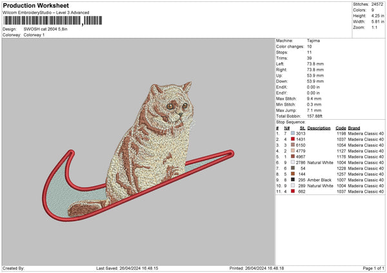The width and height of the screenshot is (387, 273).
Task: Click the 'Code' column header
Action: pyautogui.click(x=341, y=128)
